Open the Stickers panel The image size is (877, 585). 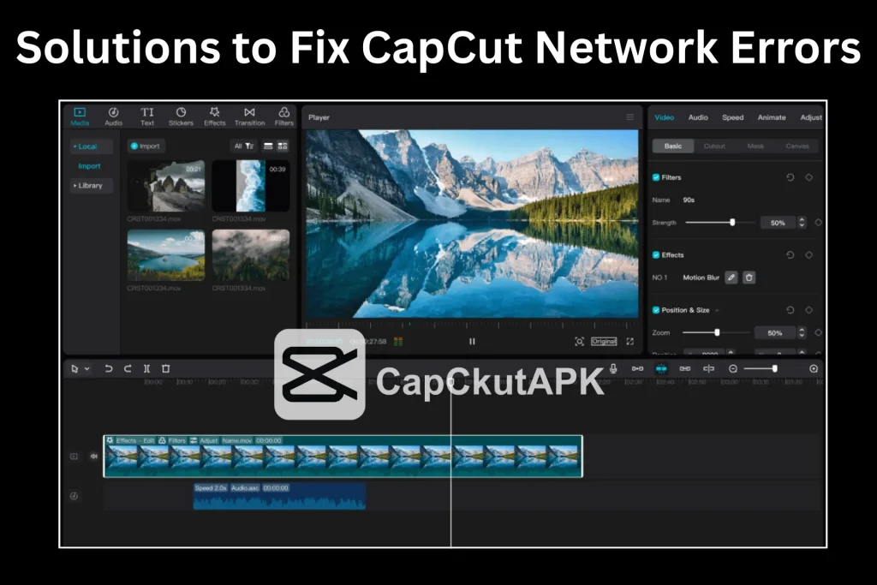(x=181, y=116)
